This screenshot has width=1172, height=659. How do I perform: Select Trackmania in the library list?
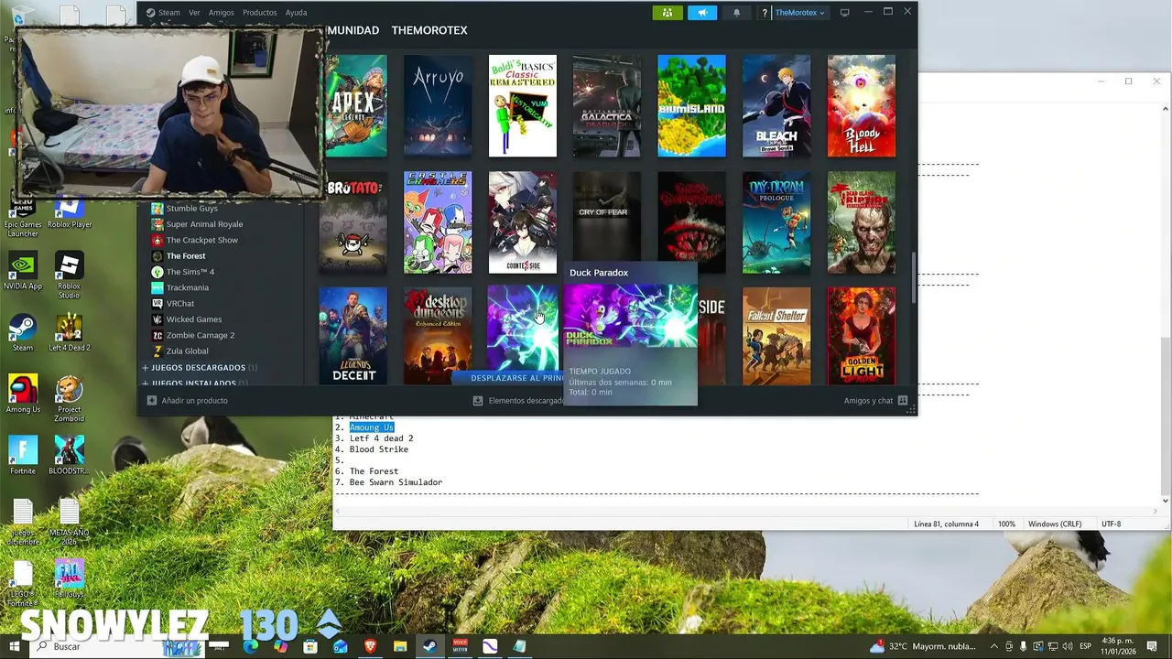[x=186, y=287]
